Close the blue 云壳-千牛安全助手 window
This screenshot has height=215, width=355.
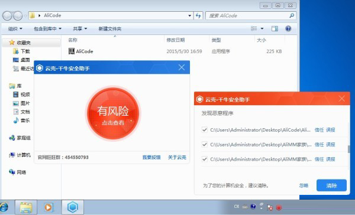point(182,67)
